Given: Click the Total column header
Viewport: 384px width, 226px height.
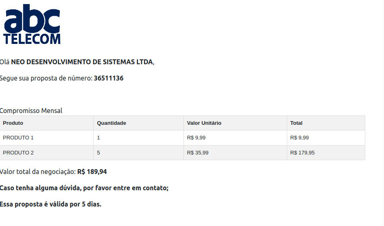Looking at the screenshot, I should point(296,123).
